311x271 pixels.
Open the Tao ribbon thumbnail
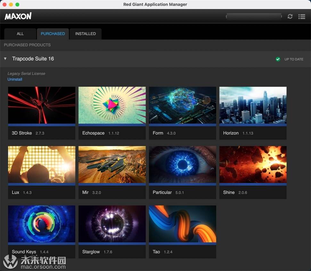[x=183, y=224]
